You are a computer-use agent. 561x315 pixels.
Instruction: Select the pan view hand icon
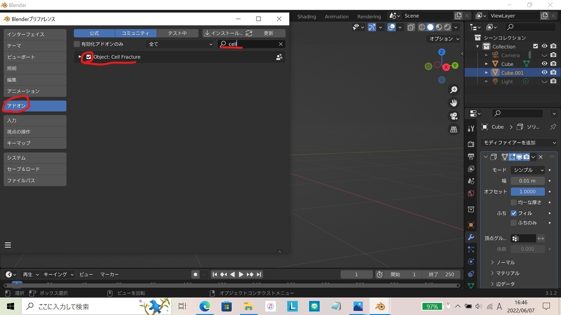click(453, 103)
